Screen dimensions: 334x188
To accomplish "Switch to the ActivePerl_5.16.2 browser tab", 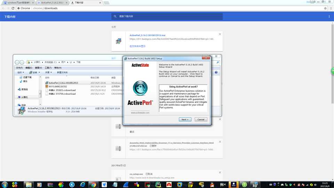I will point(53,2).
